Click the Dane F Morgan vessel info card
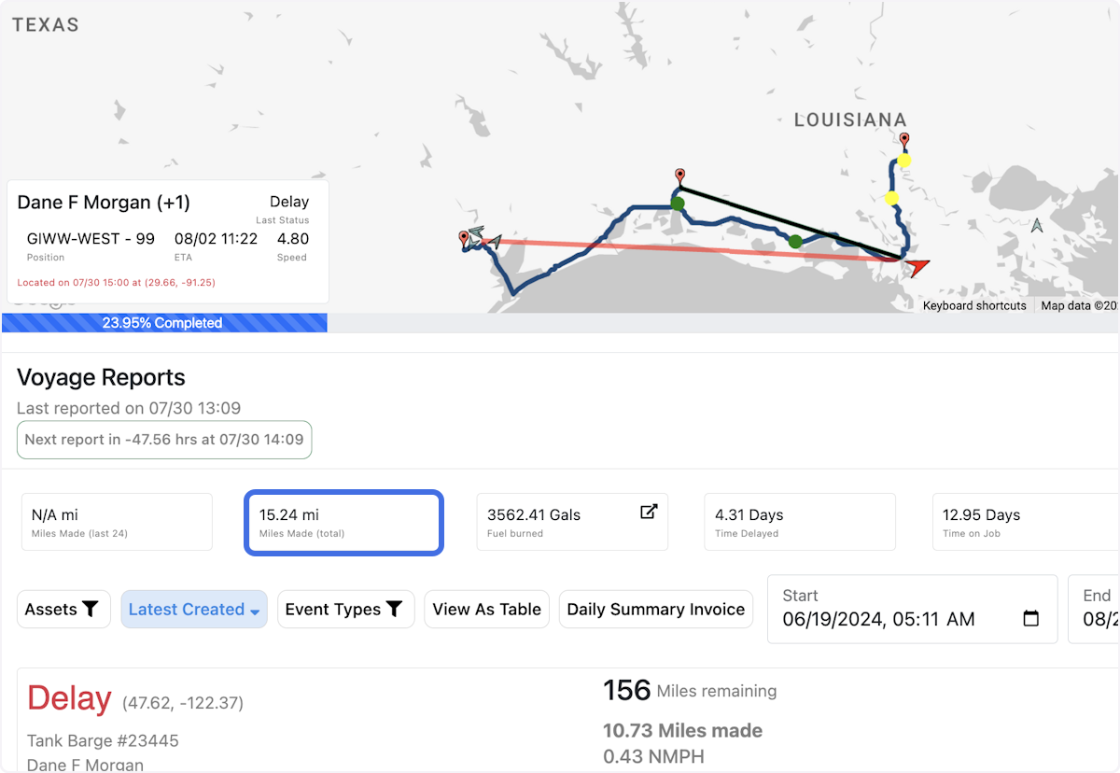Image resolution: width=1120 pixels, height=773 pixels. coord(168,241)
